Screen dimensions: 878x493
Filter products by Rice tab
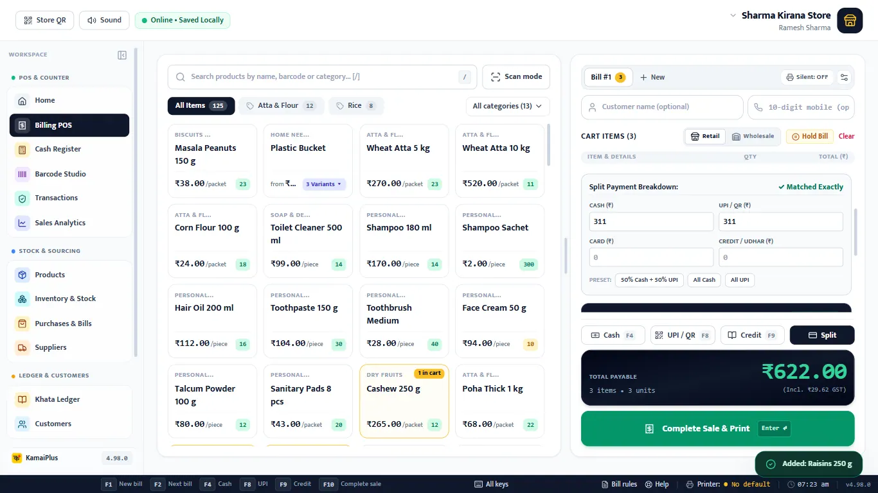(356, 106)
